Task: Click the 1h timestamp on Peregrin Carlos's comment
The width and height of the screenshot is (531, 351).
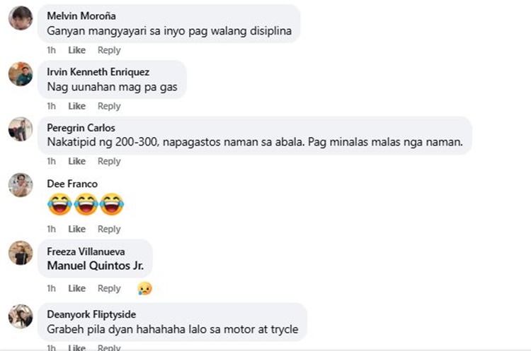Action: (52, 161)
